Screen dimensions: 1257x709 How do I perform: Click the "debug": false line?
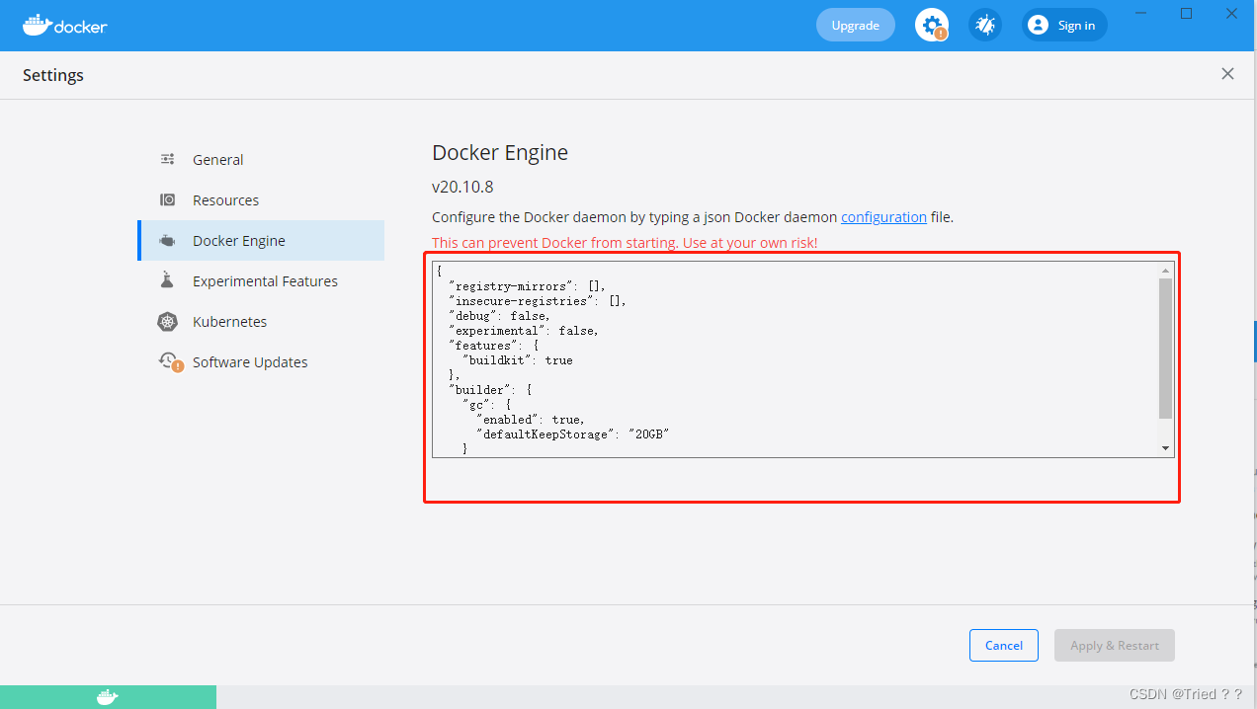[x=499, y=316]
